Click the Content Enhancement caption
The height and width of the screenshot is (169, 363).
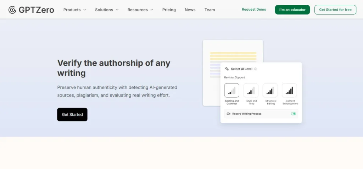pyautogui.click(x=290, y=102)
